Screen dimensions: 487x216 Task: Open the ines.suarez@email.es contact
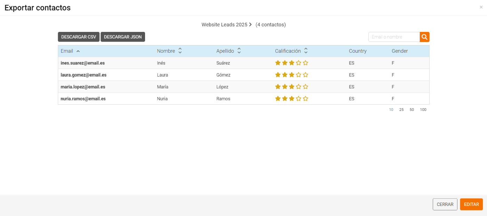point(82,63)
